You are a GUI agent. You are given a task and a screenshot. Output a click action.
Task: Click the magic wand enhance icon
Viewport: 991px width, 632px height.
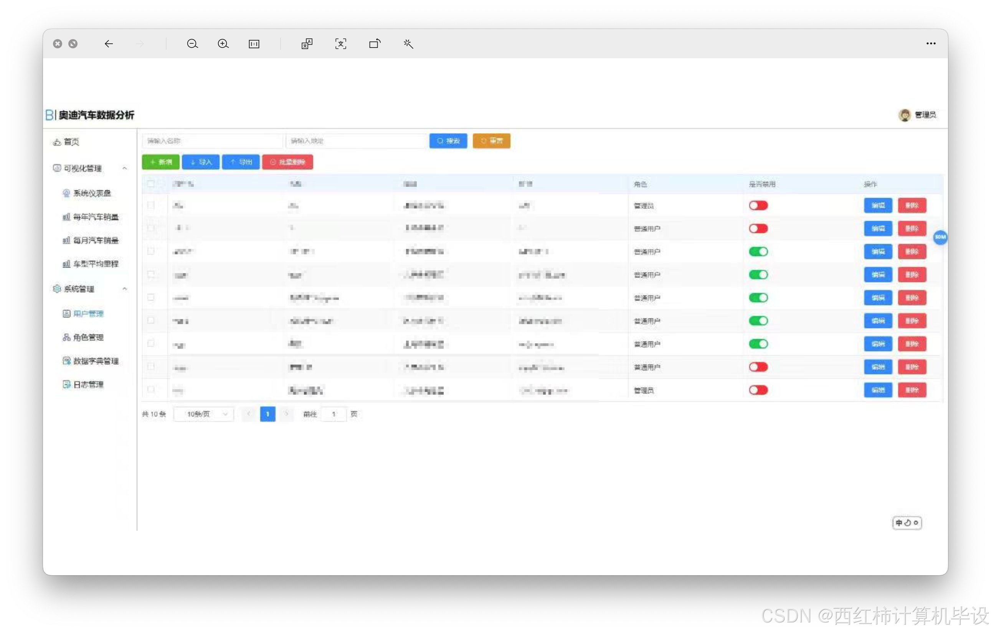point(408,44)
